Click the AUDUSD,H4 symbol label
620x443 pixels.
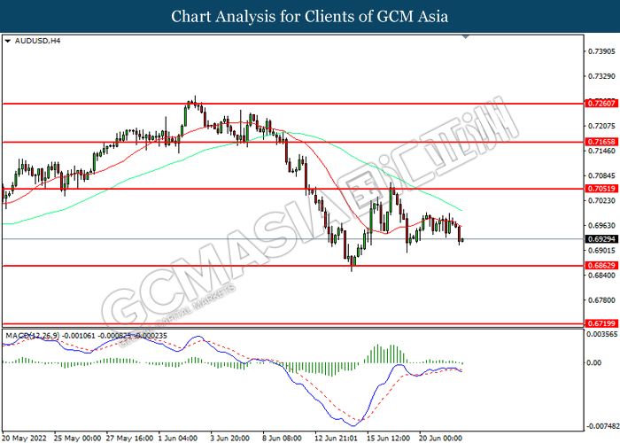[37, 41]
